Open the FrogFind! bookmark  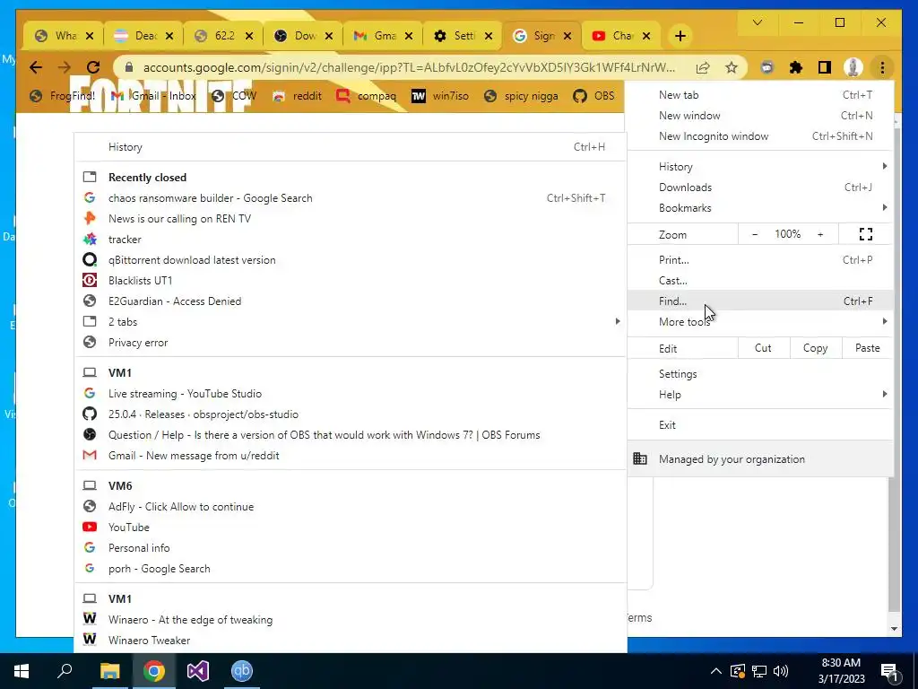(x=62, y=96)
